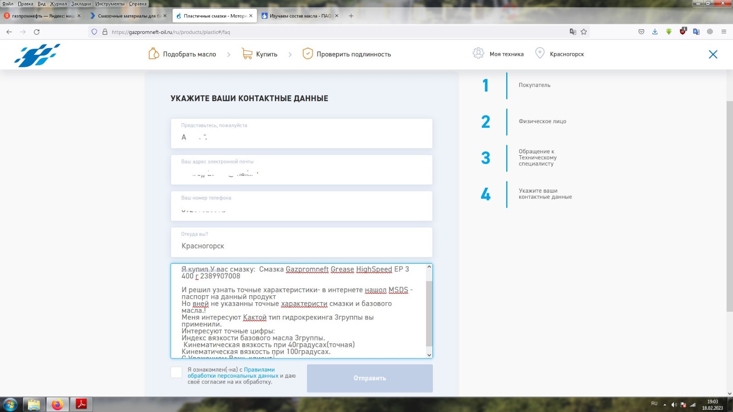733x412 pixels.
Task: Open the Windows Start button
Action: 10,405
